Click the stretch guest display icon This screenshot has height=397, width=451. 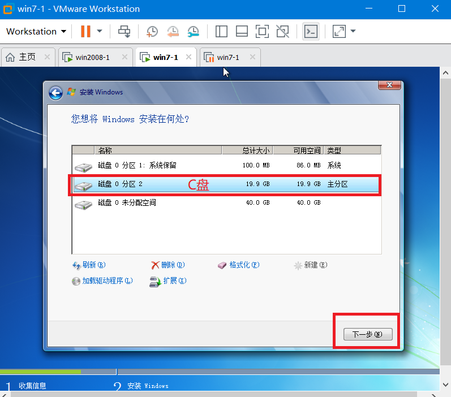[339, 31]
